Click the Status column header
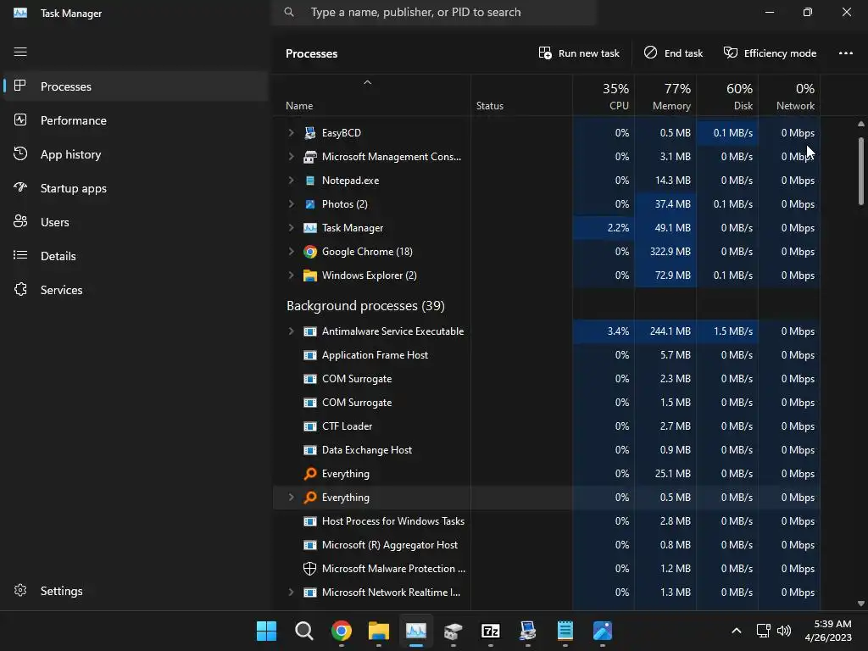This screenshot has width=868, height=651. [521, 95]
